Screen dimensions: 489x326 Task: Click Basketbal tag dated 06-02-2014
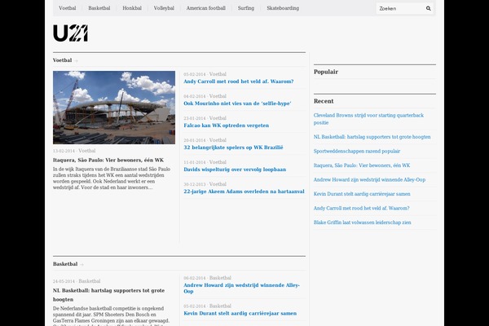(220, 278)
